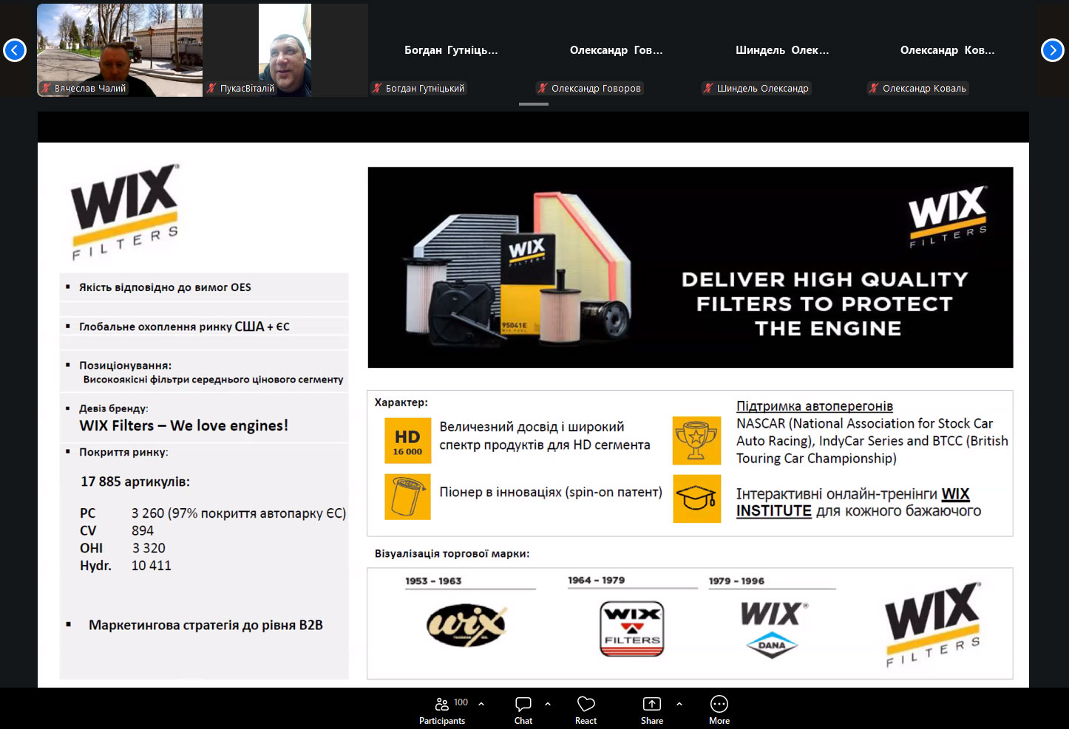Click the gallery strip drag handle bar
The width and height of the screenshot is (1069, 729).
[x=534, y=104]
